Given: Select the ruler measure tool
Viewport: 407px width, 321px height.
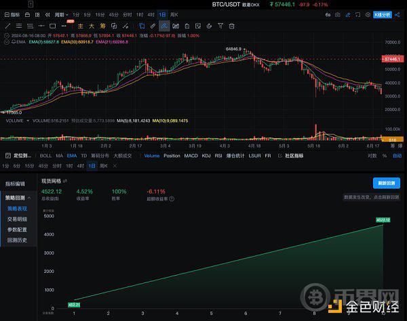Looking at the screenshot, I should 153,26.
